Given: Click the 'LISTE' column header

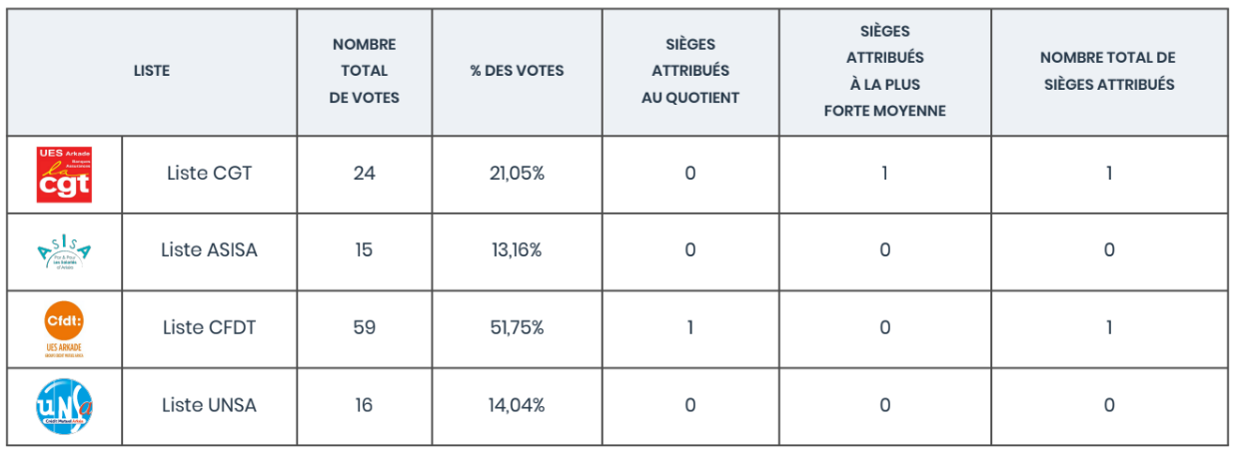Looking at the screenshot, I should point(152,71).
